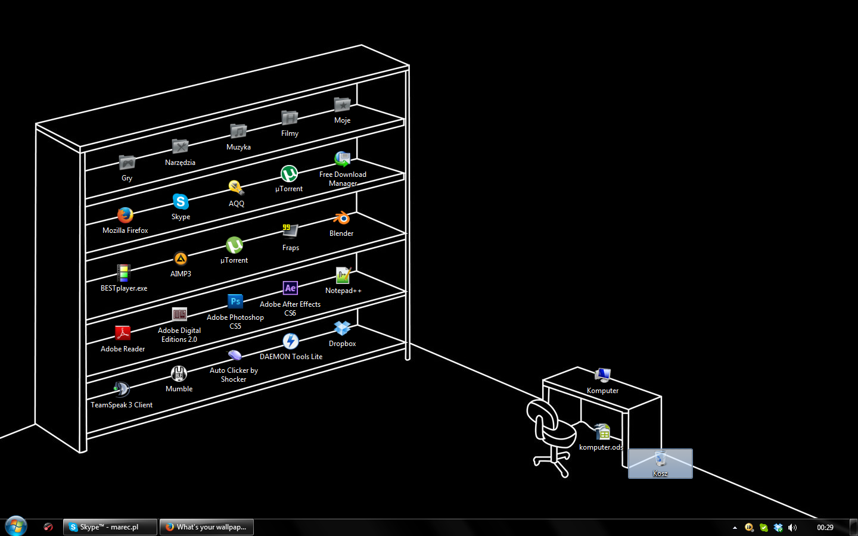
Task: Select Adobe After Effects CS6 icon
Action: click(290, 288)
